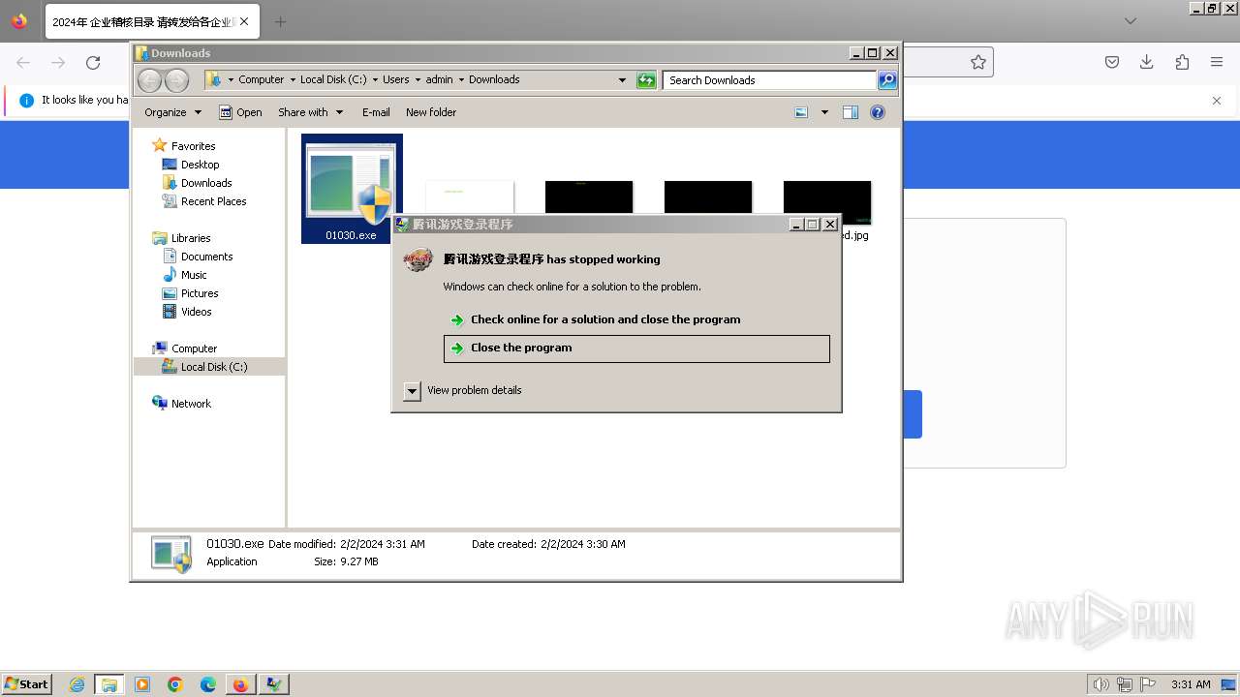Refresh the Downloads folder address bar
This screenshot has height=697, width=1240.
(646, 80)
